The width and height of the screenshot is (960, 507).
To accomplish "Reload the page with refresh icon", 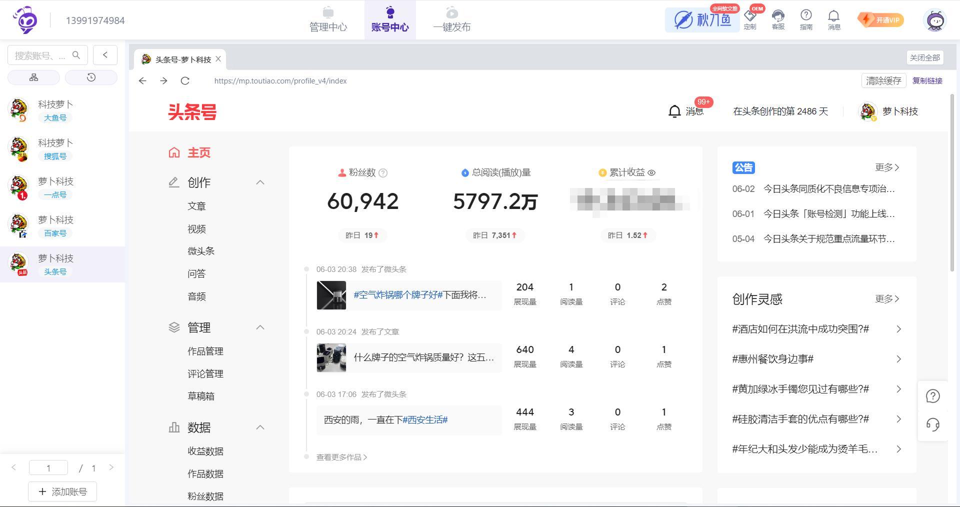I will tap(185, 80).
